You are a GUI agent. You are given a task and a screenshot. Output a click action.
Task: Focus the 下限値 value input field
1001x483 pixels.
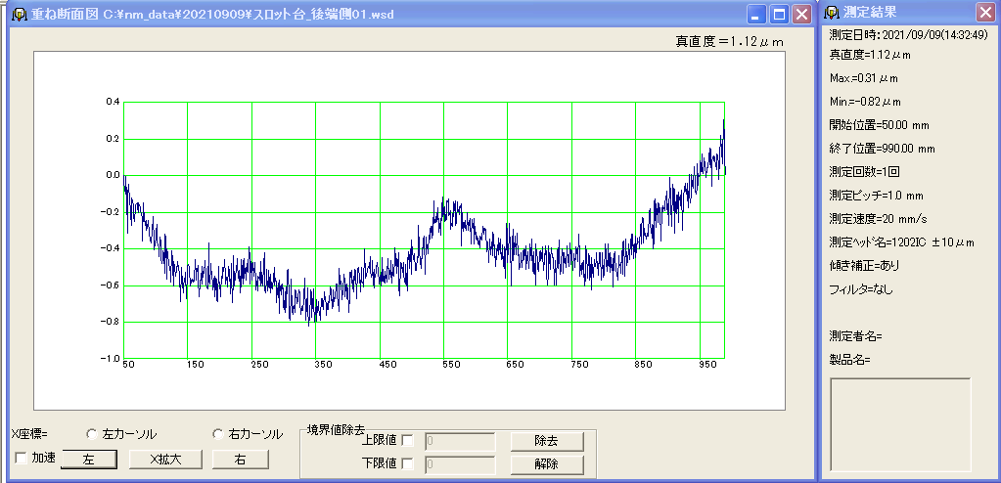pos(460,464)
